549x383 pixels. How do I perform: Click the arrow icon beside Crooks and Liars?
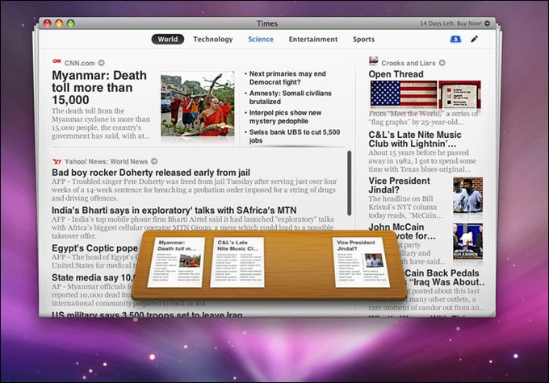point(442,63)
